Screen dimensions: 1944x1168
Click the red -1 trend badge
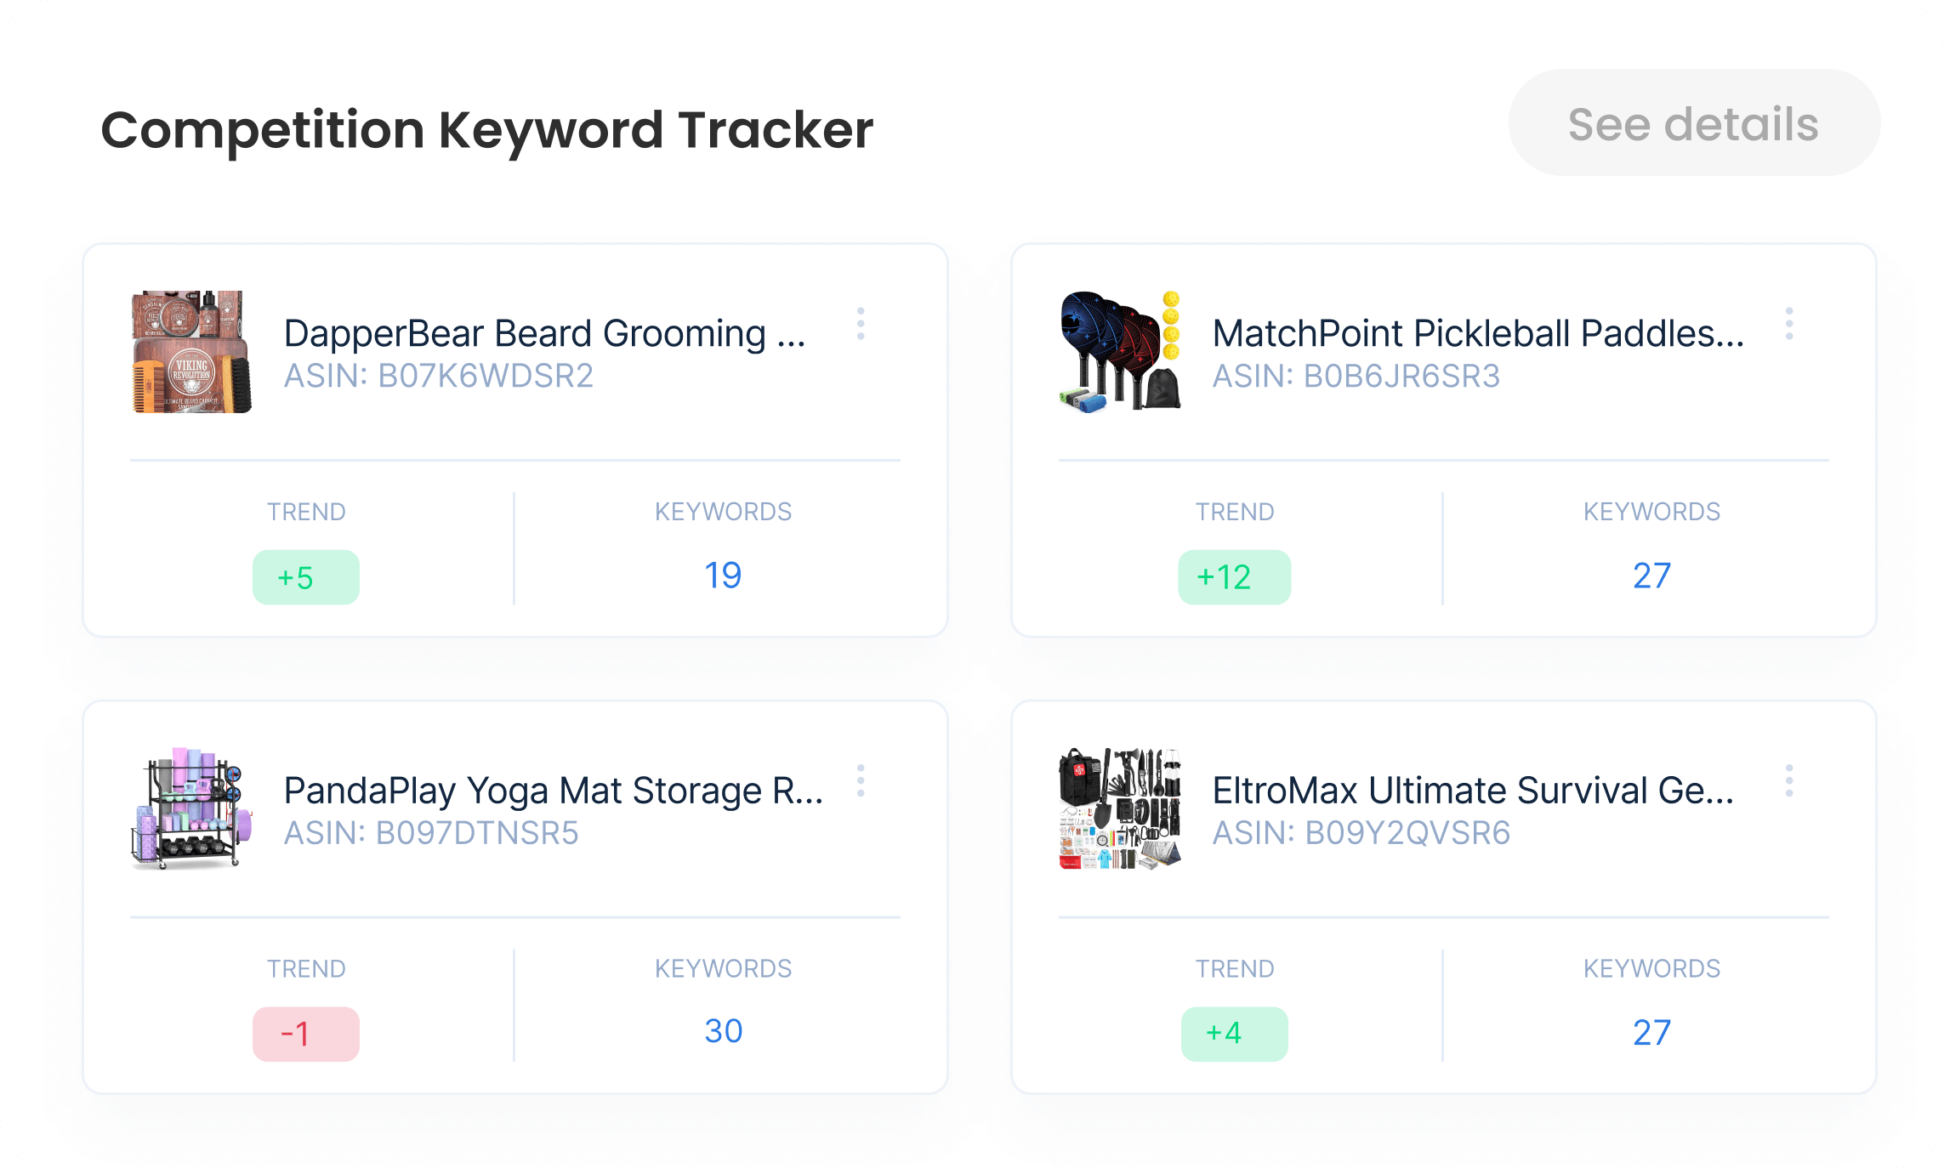click(306, 1034)
